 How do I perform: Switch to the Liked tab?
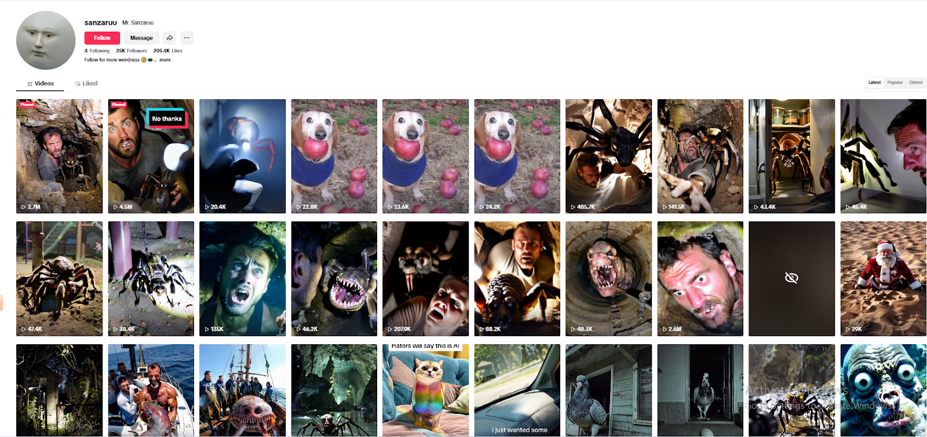[86, 83]
